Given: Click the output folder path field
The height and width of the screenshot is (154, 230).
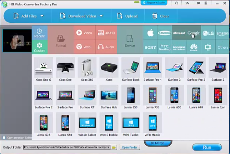Looking at the screenshot, I should [67, 147].
